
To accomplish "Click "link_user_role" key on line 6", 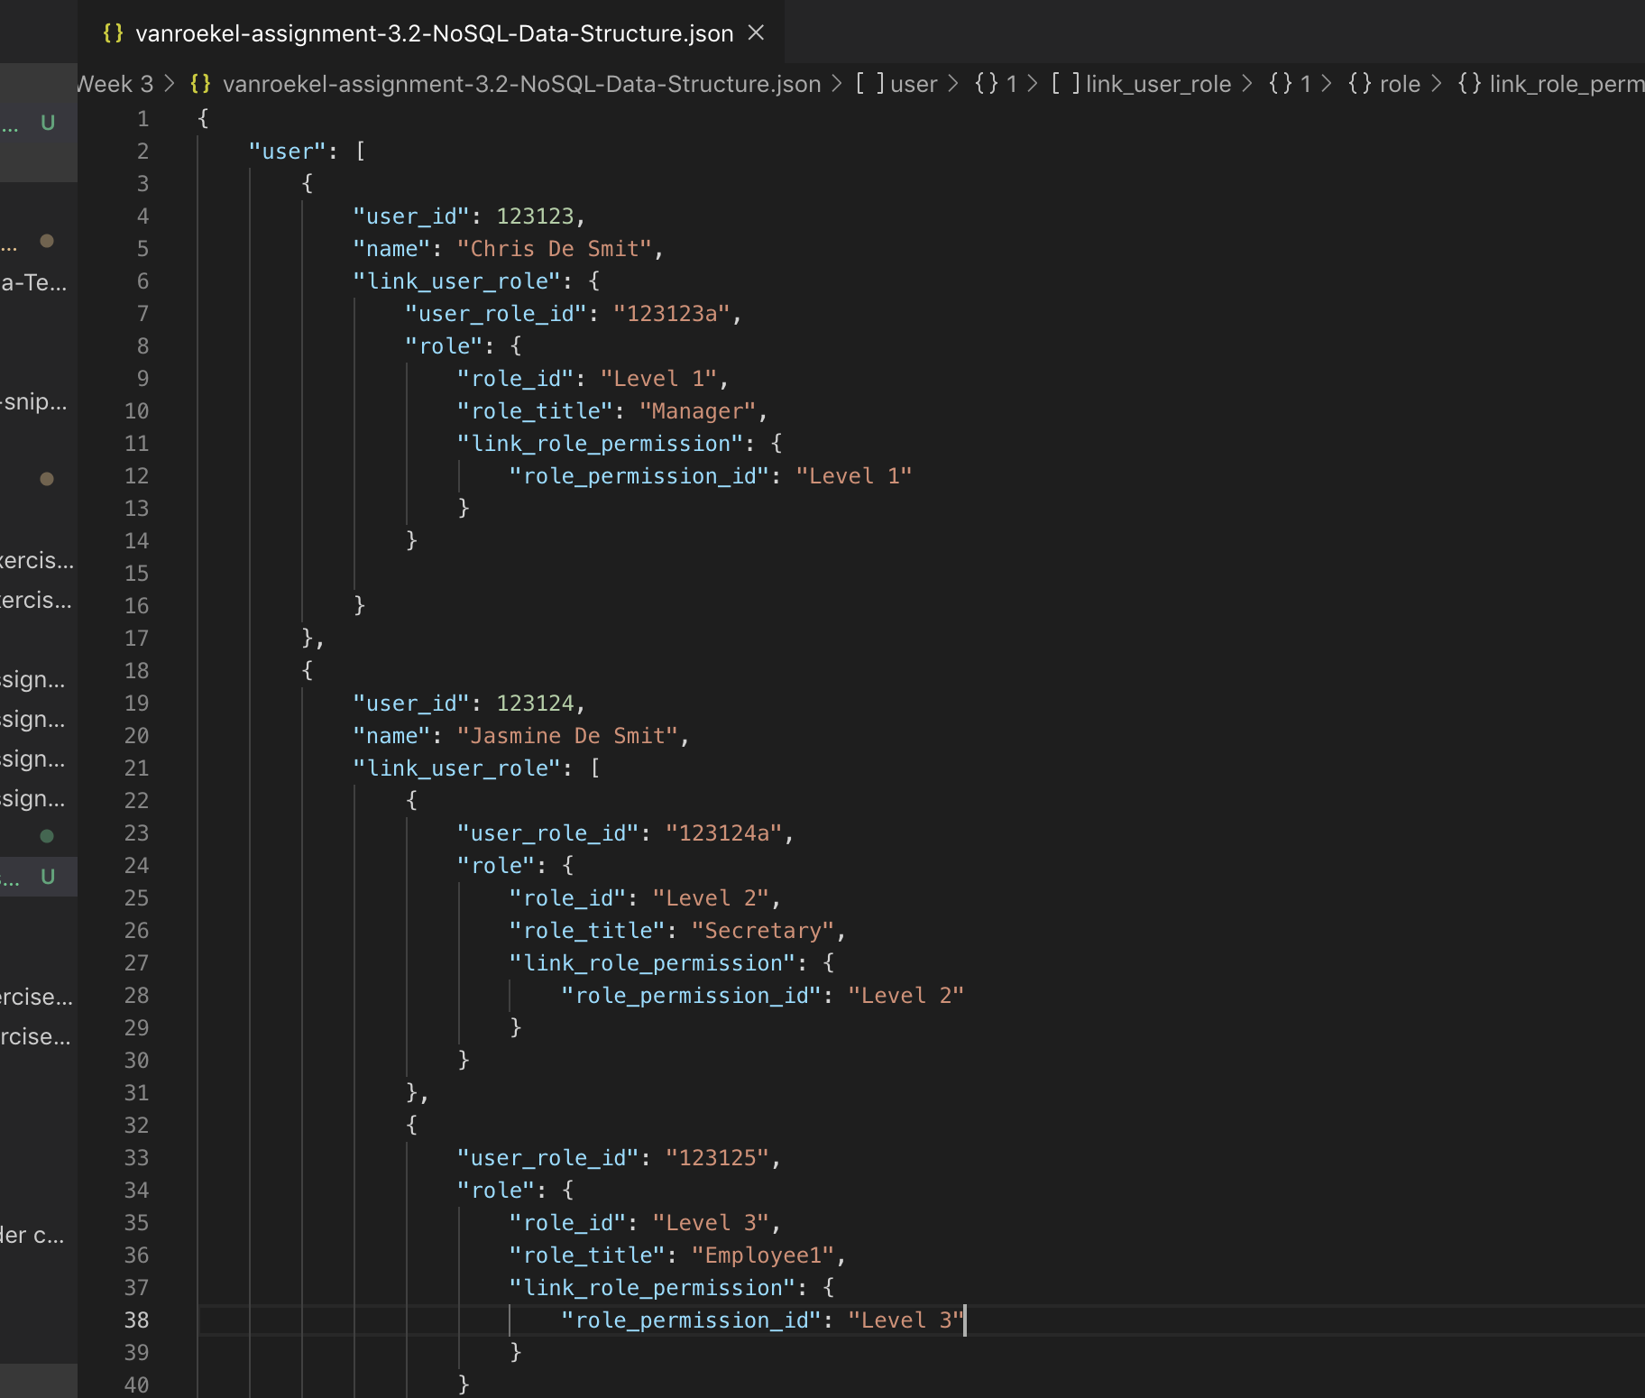I will (x=456, y=281).
